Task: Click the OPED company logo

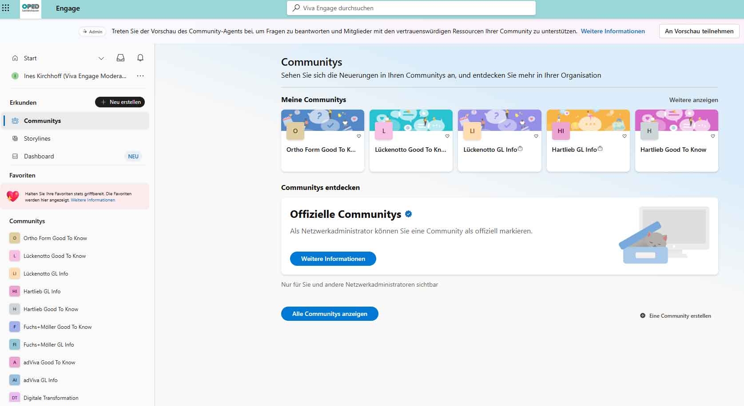Action: pyautogui.click(x=31, y=8)
